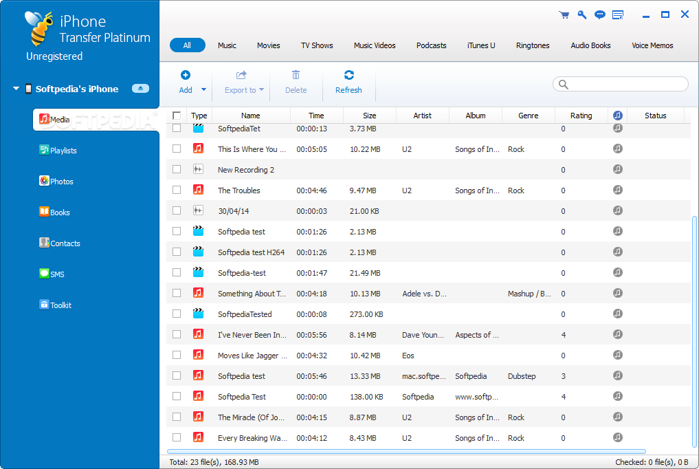Switch to the Audio Books tab
This screenshot has height=469, width=699.
tap(590, 45)
